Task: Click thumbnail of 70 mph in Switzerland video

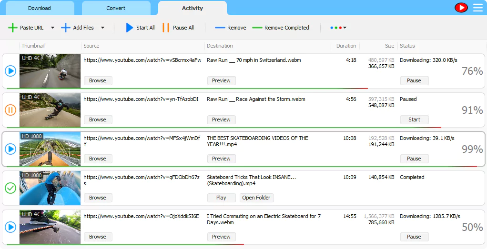Action: pos(50,71)
